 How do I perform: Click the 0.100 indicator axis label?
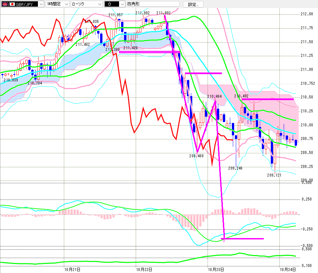click(x=306, y=265)
